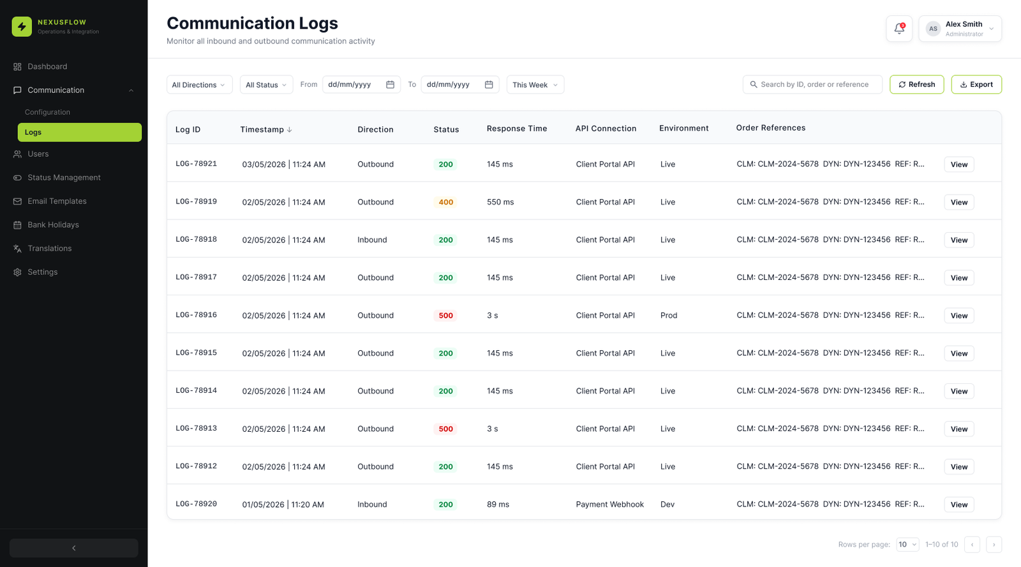Screen dimensions: 1021x567
Task: Click the AS user avatar
Action: coord(933,29)
